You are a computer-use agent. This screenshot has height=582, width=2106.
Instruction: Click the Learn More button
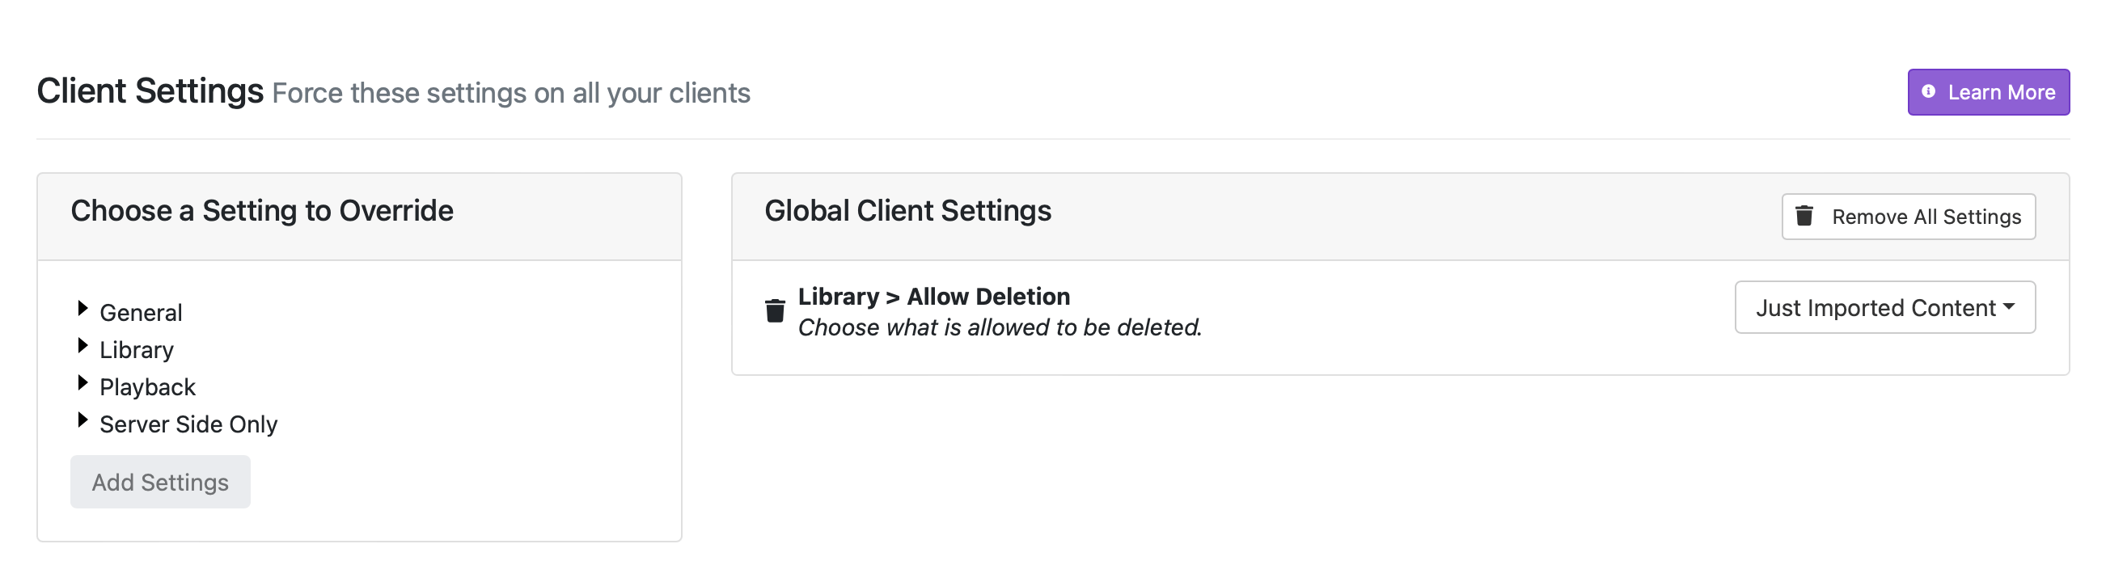[1988, 92]
